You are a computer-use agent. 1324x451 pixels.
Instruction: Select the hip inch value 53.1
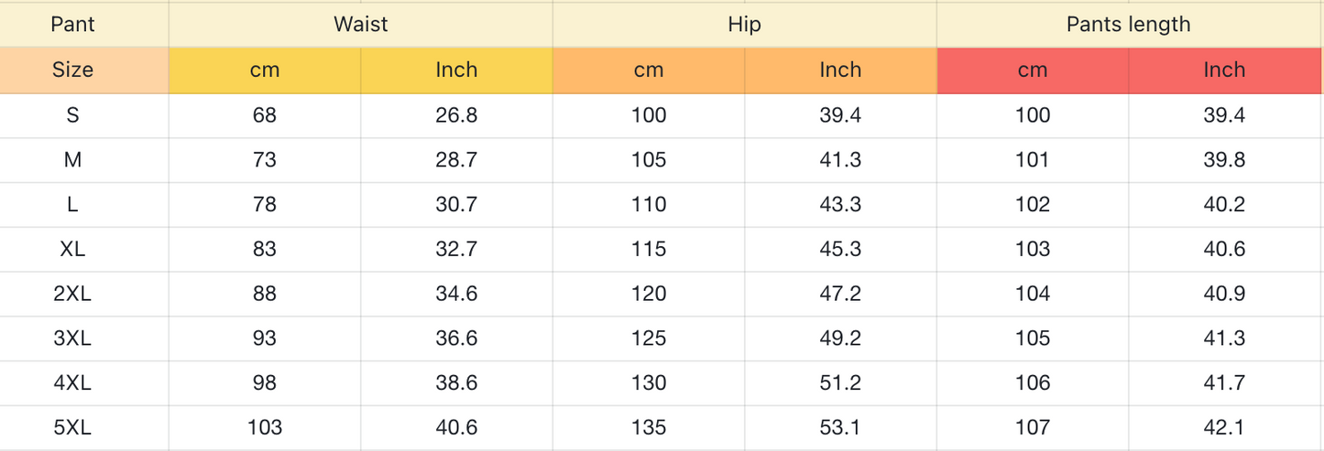tap(840, 427)
